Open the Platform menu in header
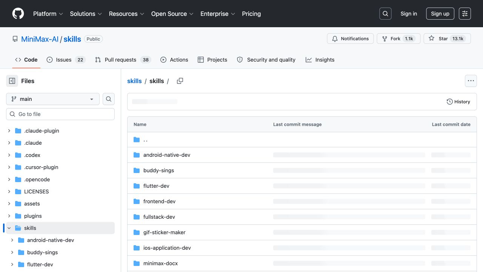 (x=48, y=14)
